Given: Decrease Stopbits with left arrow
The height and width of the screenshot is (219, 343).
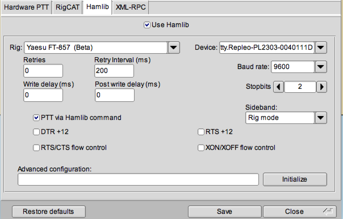Looking at the screenshot, I should [279, 87].
